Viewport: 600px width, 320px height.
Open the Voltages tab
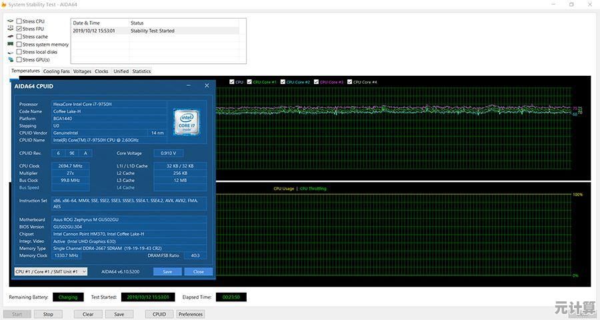pyautogui.click(x=82, y=71)
